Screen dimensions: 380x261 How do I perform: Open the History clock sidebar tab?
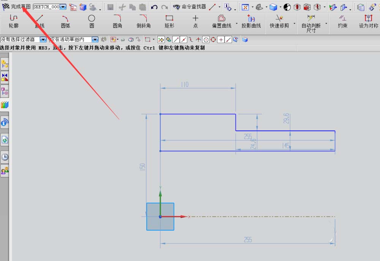pyautogui.click(x=5, y=157)
